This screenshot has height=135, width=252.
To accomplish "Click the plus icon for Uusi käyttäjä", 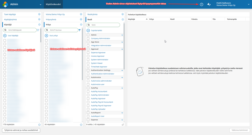I will (x=5, y=36).
